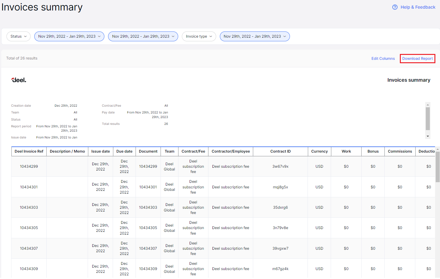Open the Edit Columns option
Image resolution: width=440 pixels, height=279 pixels.
point(383,58)
